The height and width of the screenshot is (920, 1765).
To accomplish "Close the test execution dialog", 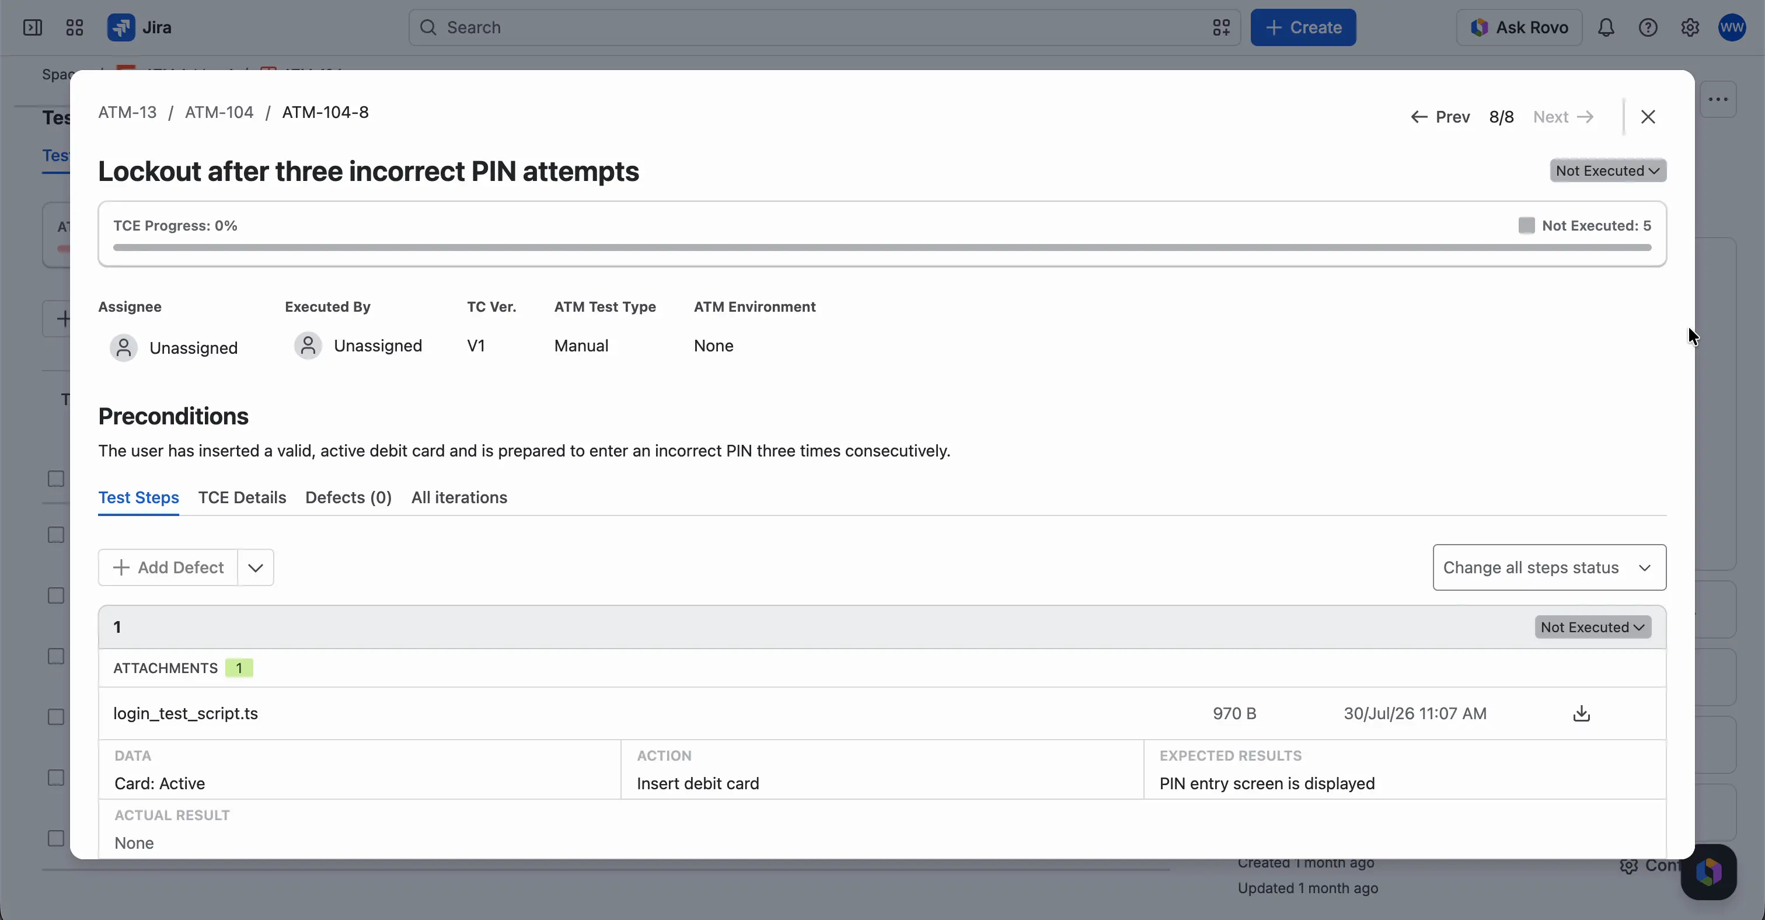I will tap(1648, 116).
